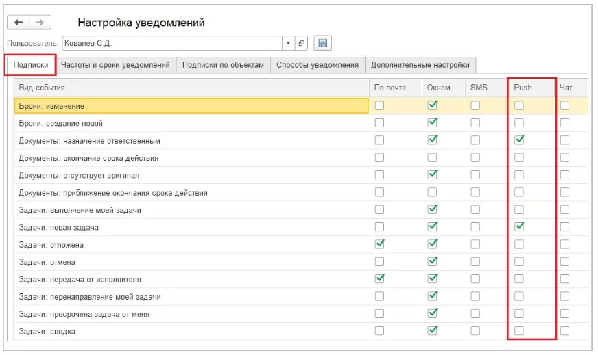Click the back navigation arrow
The width and height of the screenshot is (598, 355).
coord(19,23)
